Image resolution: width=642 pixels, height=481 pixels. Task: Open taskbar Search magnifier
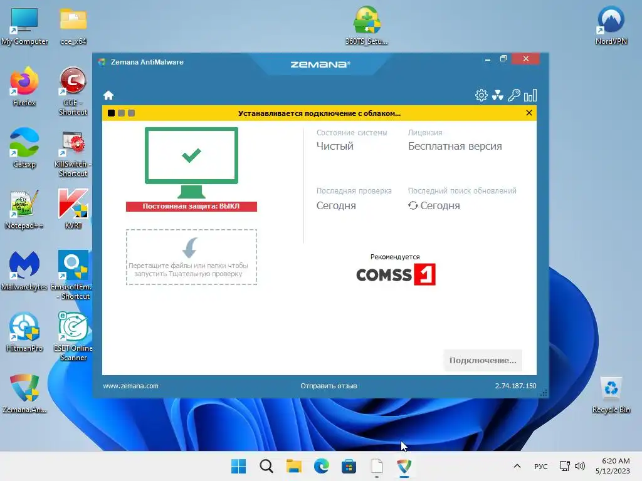pos(266,466)
